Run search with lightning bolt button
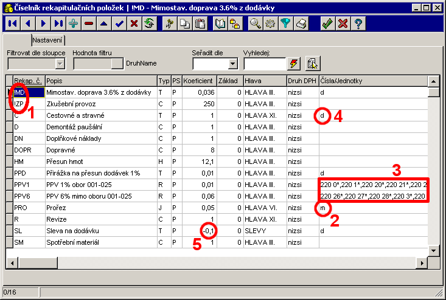The height and width of the screenshot is (300, 446). [294, 63]
